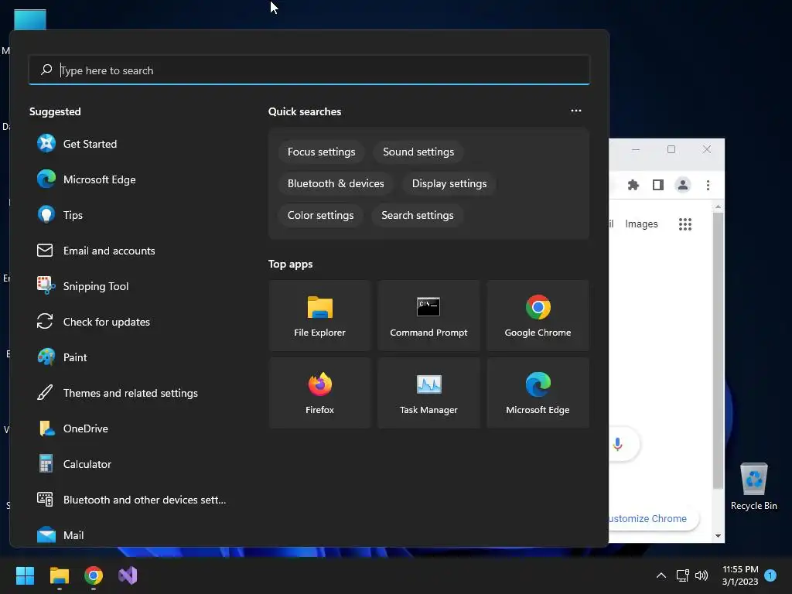Click the Sound settings quick search

click(418, 152)
